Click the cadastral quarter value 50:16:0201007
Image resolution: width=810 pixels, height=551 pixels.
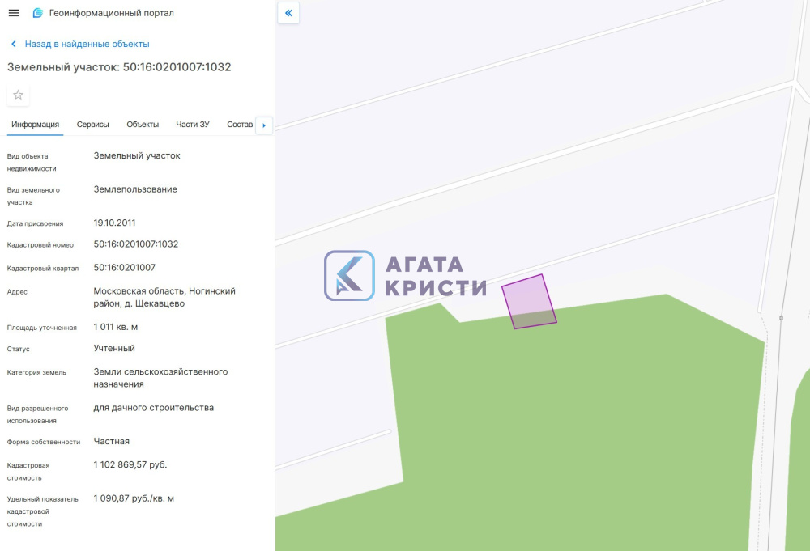click(x=125, y=267)
